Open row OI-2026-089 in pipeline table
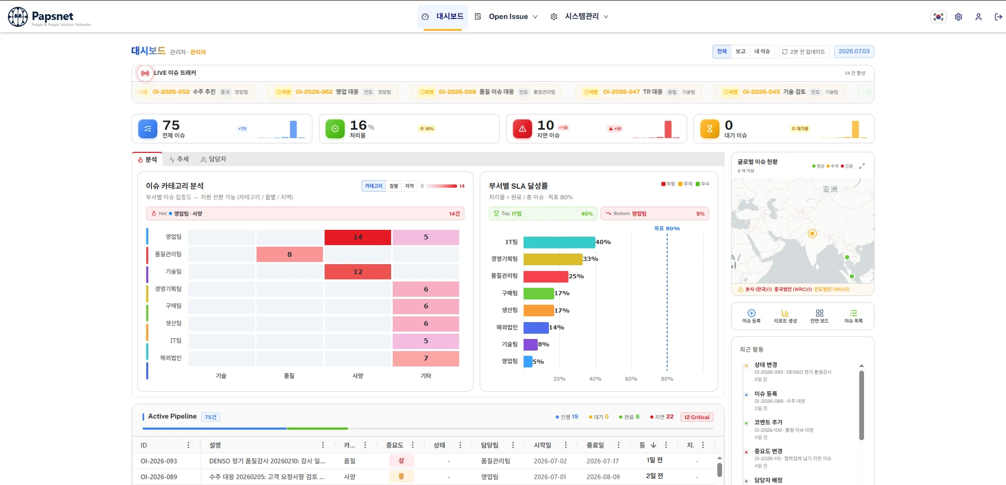This screenshot has width=1006, height=485. [428, 477]
